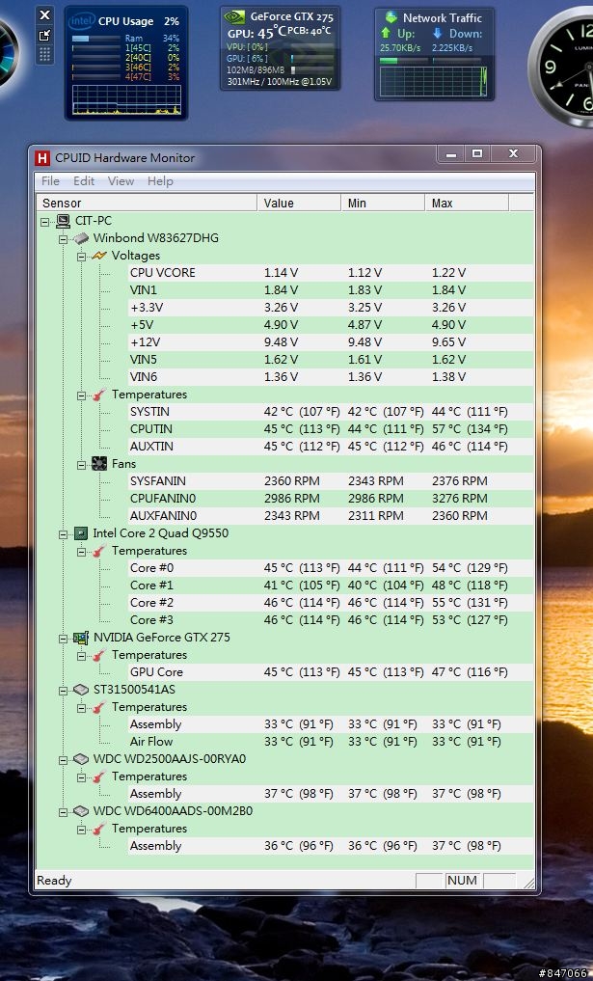
Task: Click the Min column header
Action: click(383, 203)
